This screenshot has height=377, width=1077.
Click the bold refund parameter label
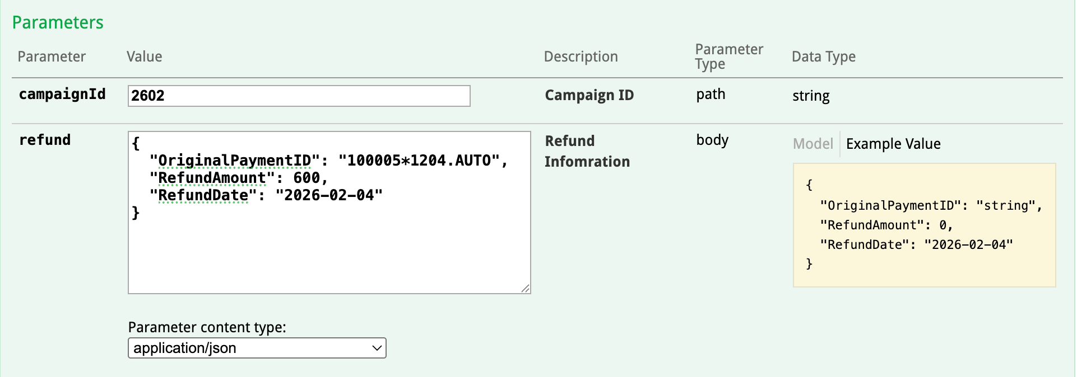[45, 140]
